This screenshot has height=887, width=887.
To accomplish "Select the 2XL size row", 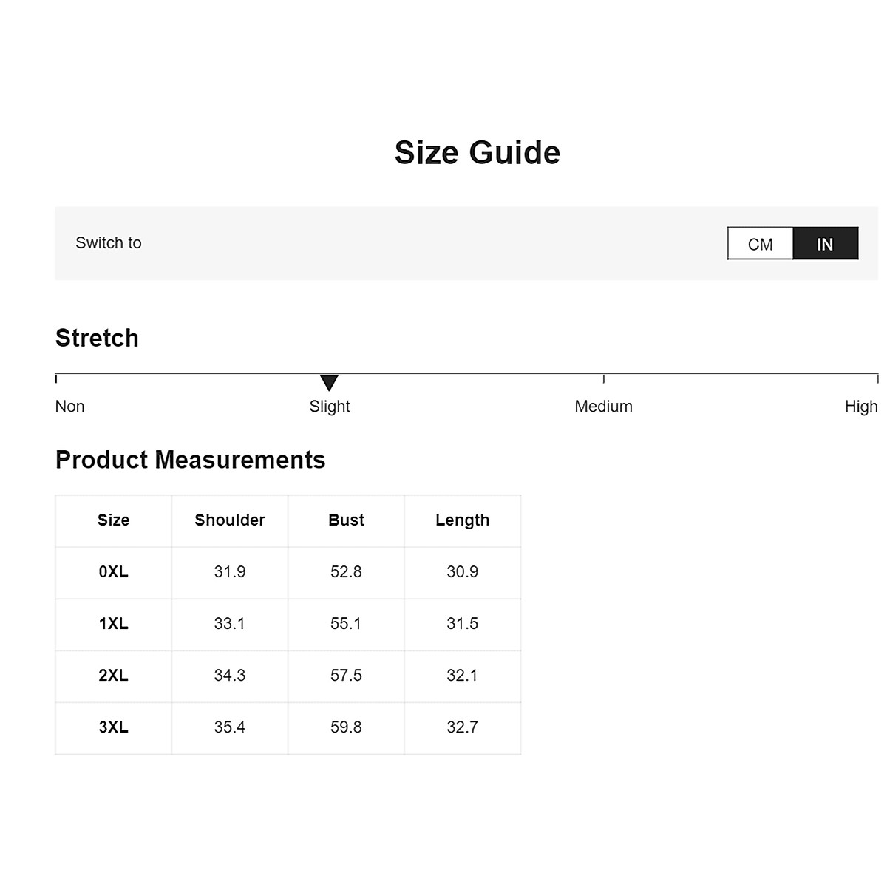I will (113, 676).
